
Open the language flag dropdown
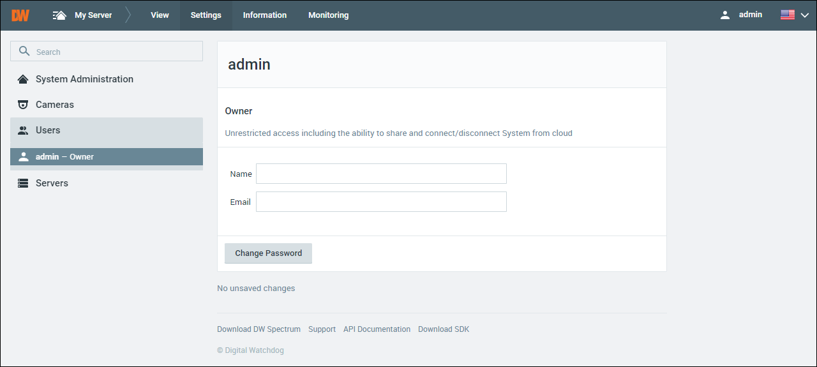(788, 15)
